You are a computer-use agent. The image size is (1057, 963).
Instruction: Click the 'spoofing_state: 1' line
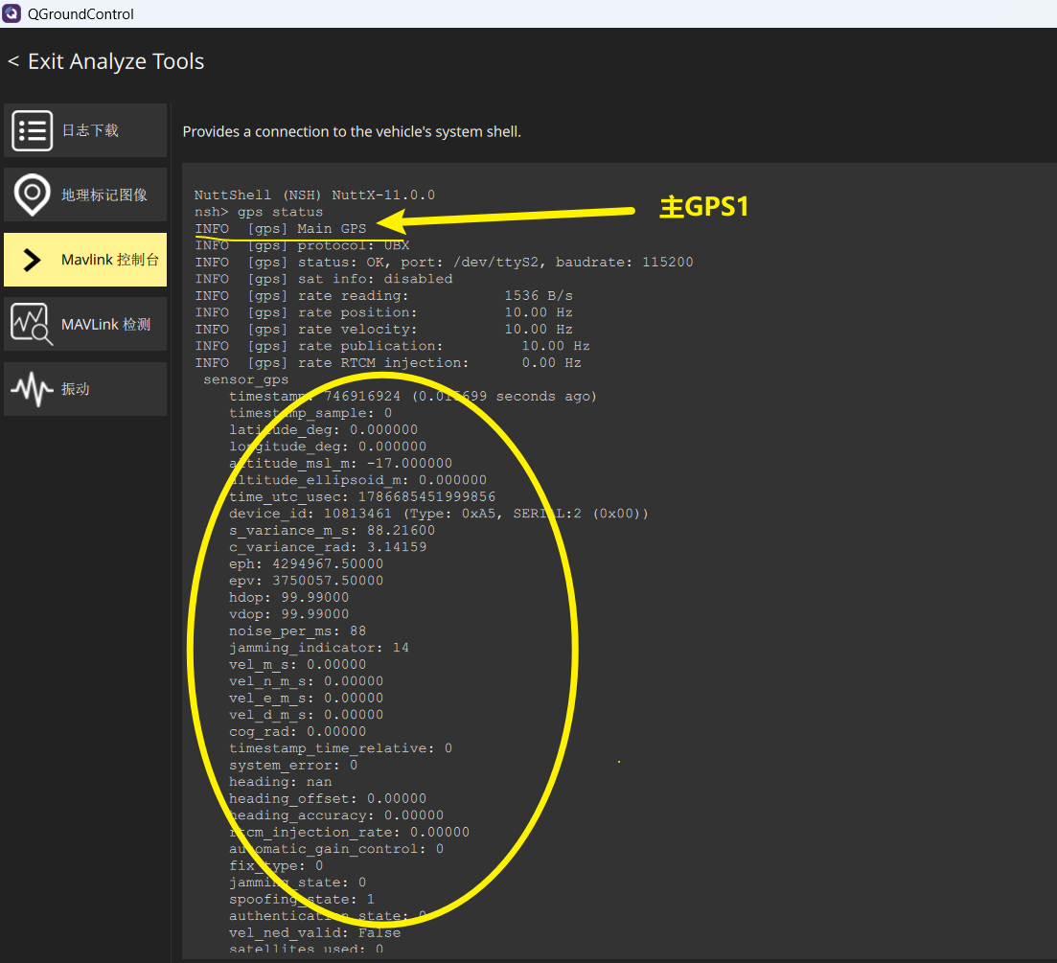[x=301, y=899]
